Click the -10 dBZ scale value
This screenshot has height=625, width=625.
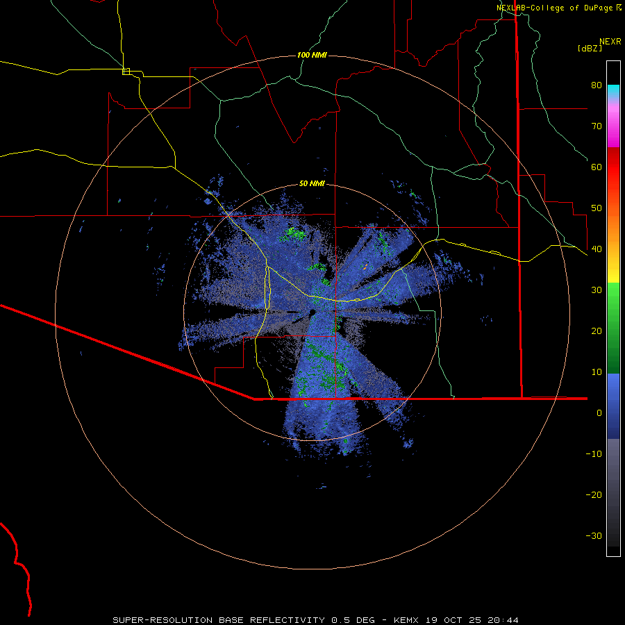(x=594, y=454)
